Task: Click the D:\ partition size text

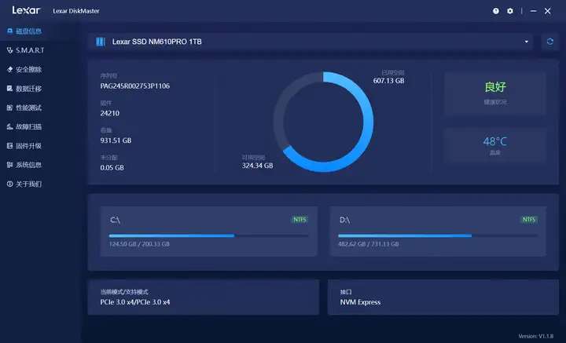Action: (x=369, y=244)
